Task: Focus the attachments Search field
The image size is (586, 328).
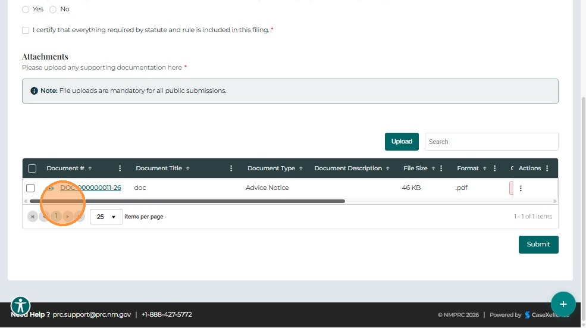Action: 491,142
